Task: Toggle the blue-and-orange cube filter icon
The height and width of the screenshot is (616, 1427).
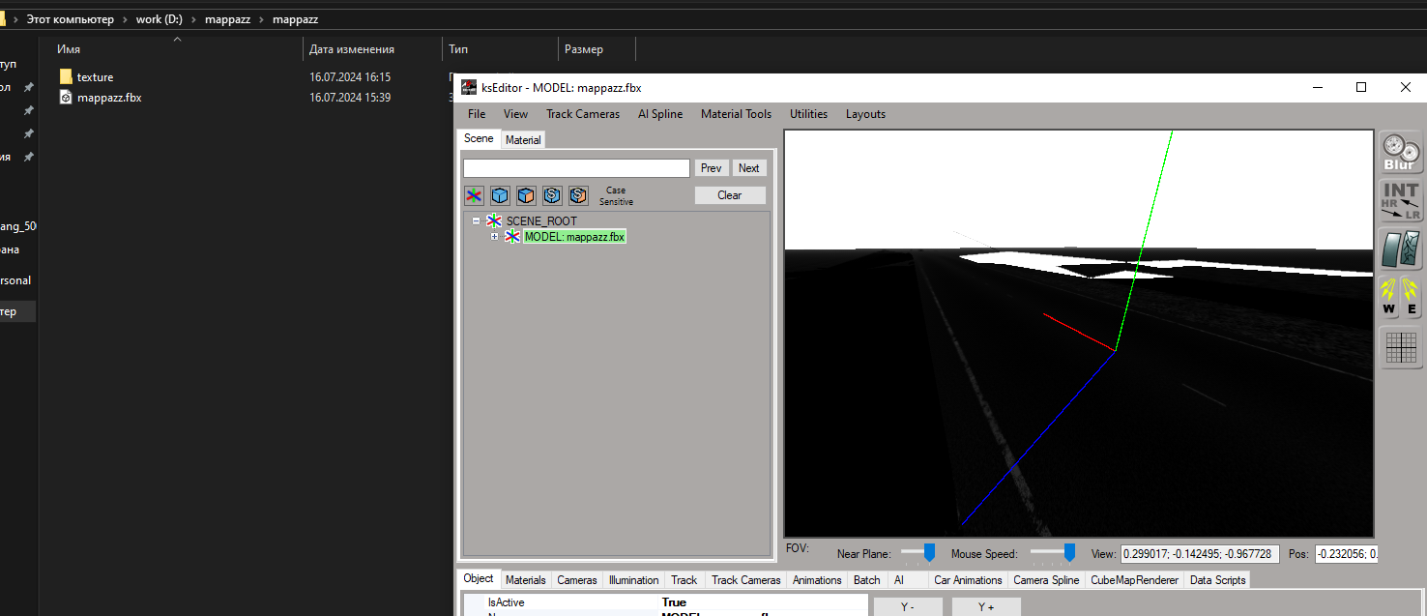Action: point(526,195)
